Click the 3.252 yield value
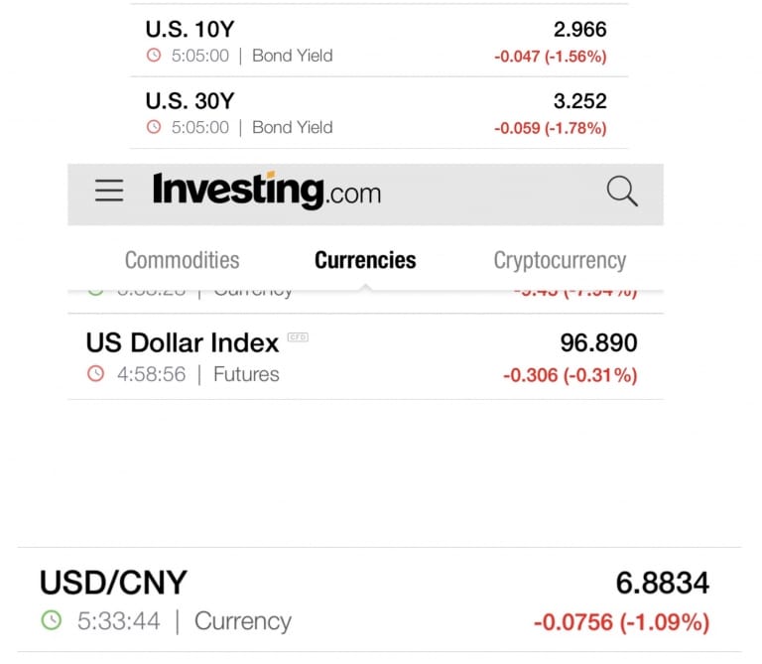Viewport: 762px width, 664px height. click(580, 101)
